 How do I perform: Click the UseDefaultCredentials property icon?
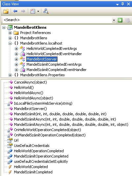point(10,146)
